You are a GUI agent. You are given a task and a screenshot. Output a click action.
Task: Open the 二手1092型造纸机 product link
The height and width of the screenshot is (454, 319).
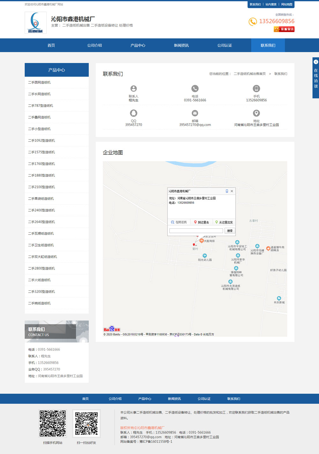[41, 140]
